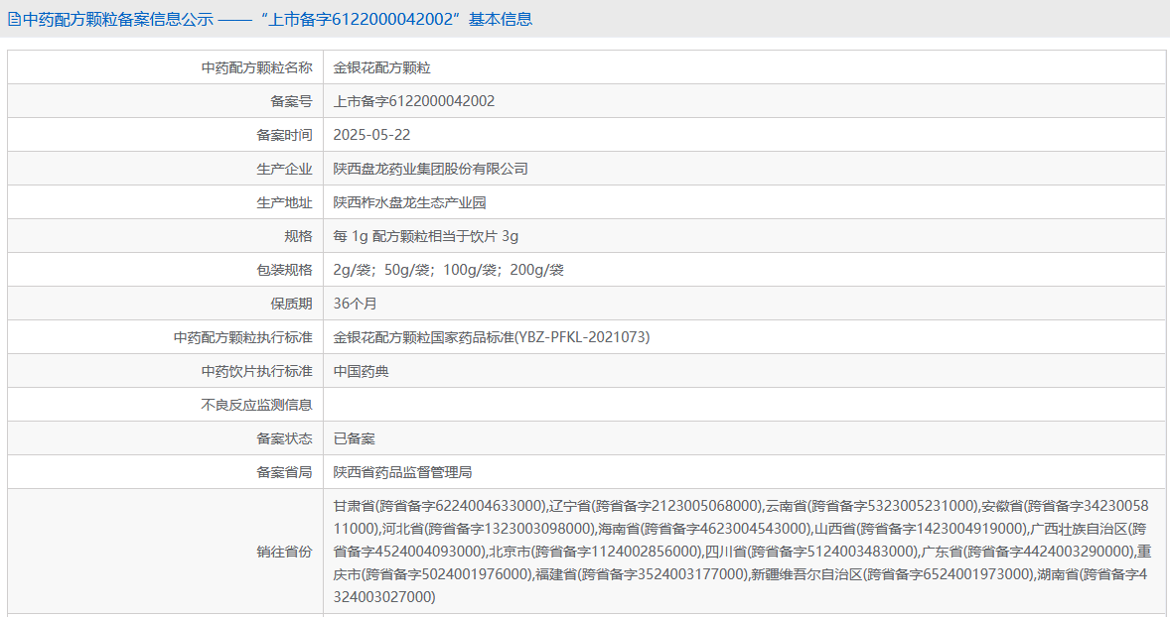Viewport: 1170px width, 617px height.
Task: Click the 规格 value about 饮片 3g
Action: [425, 236]
